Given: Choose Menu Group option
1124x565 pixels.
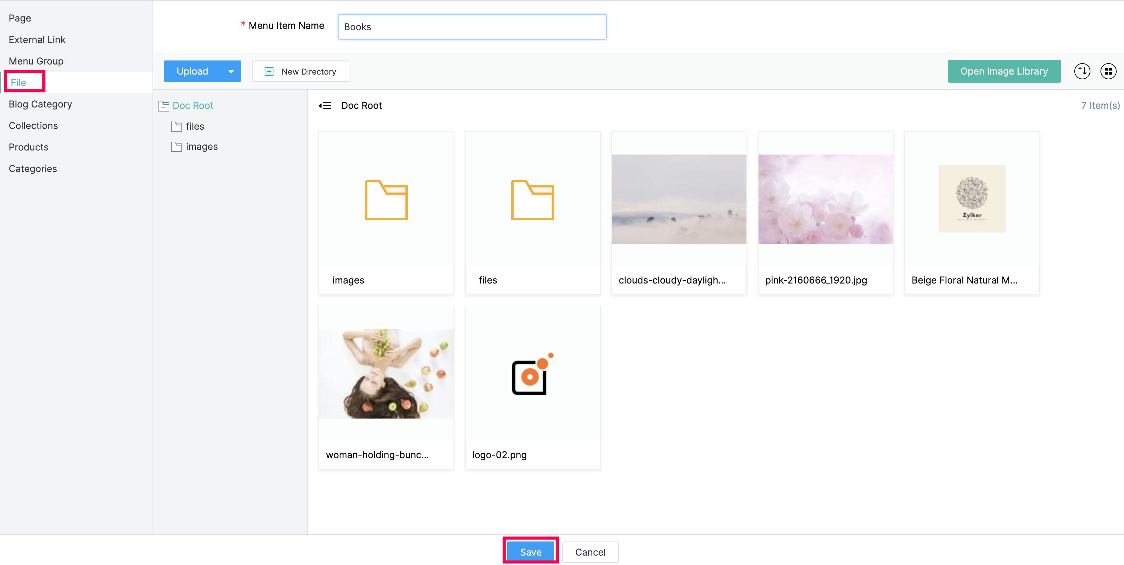Looking at the screenshot, I should 36,61.
